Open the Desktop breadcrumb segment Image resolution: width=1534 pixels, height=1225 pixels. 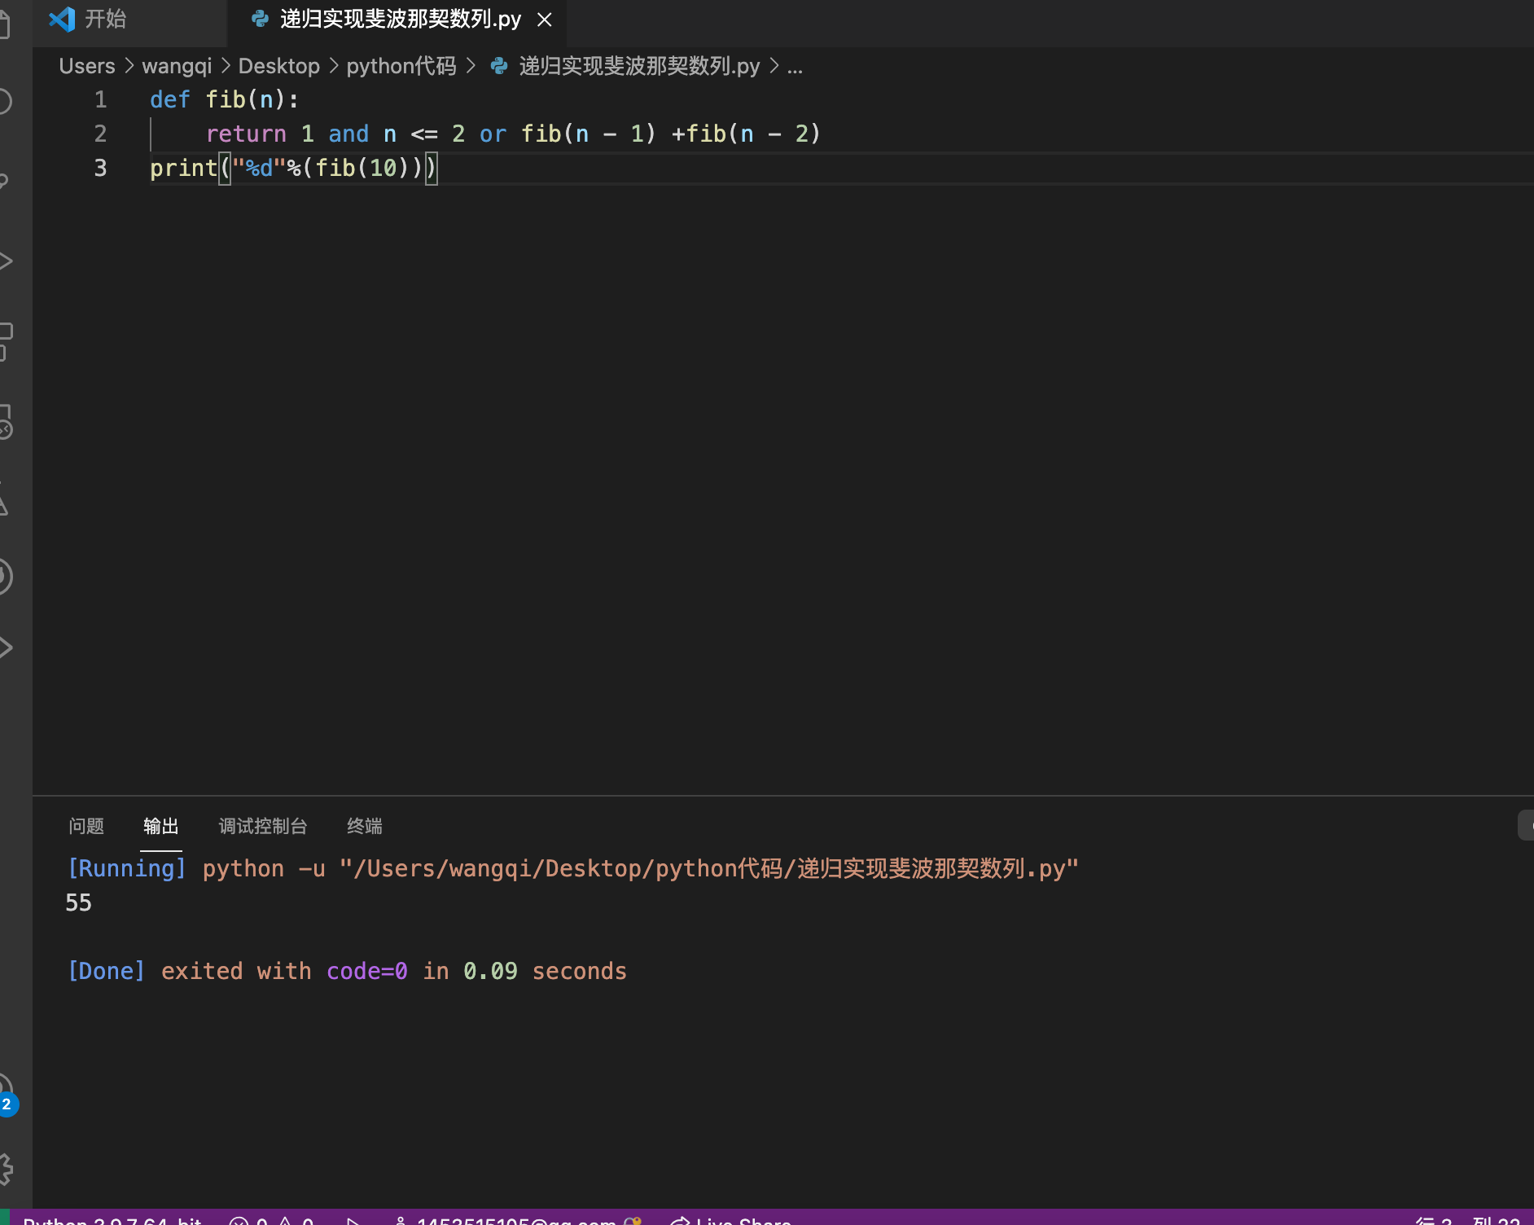tap(279, 66)
